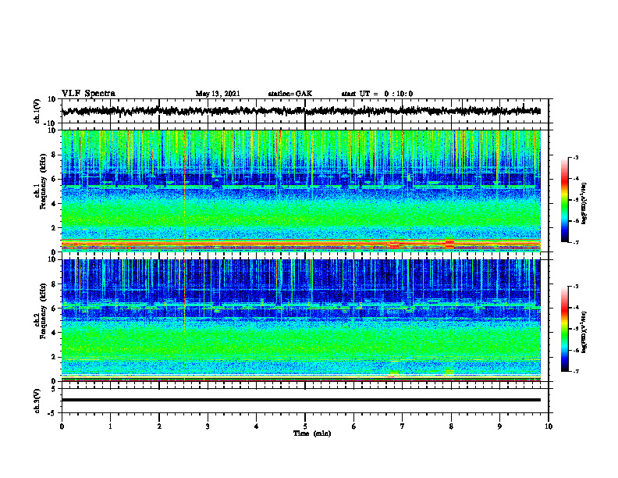Image resolution: width=618 pixels, height=478 pixels.
Task: Click the time axis tick label "0"
Action: point(62,426)
